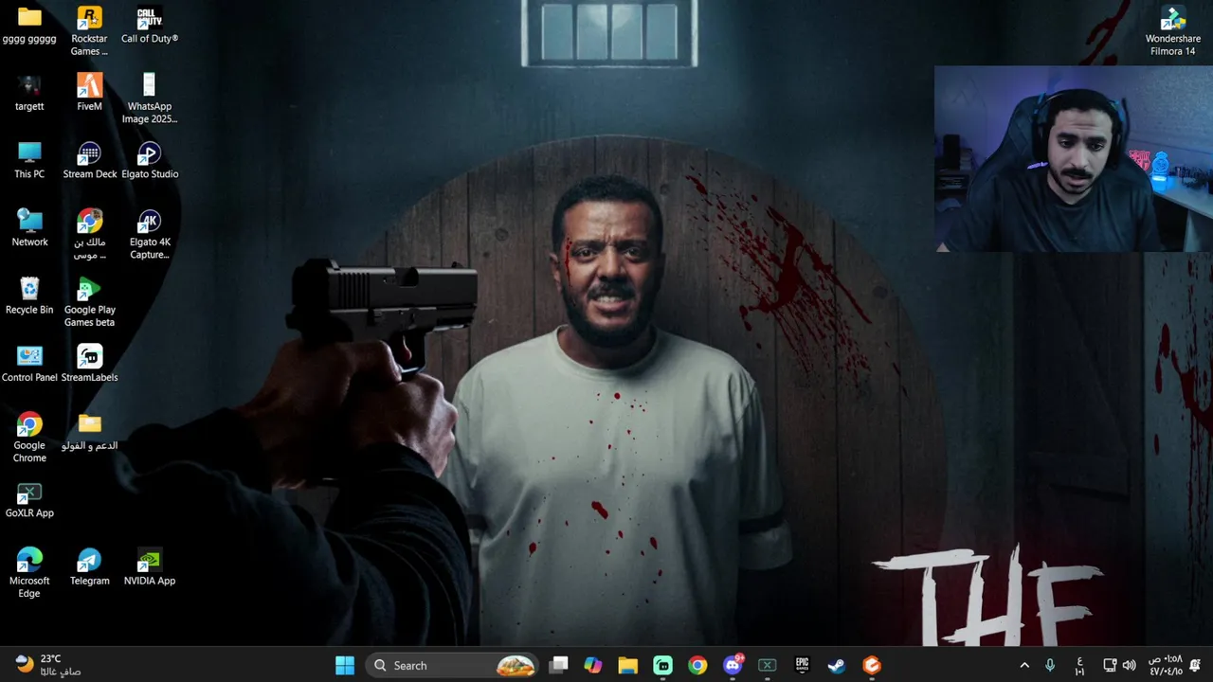Open the clock and calendar flyout
1213x682 pixels.
[1165, 665]
